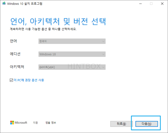
Task: Open the 에디션 dropdown showing Windows 10
Action: (x=72, y=54)
